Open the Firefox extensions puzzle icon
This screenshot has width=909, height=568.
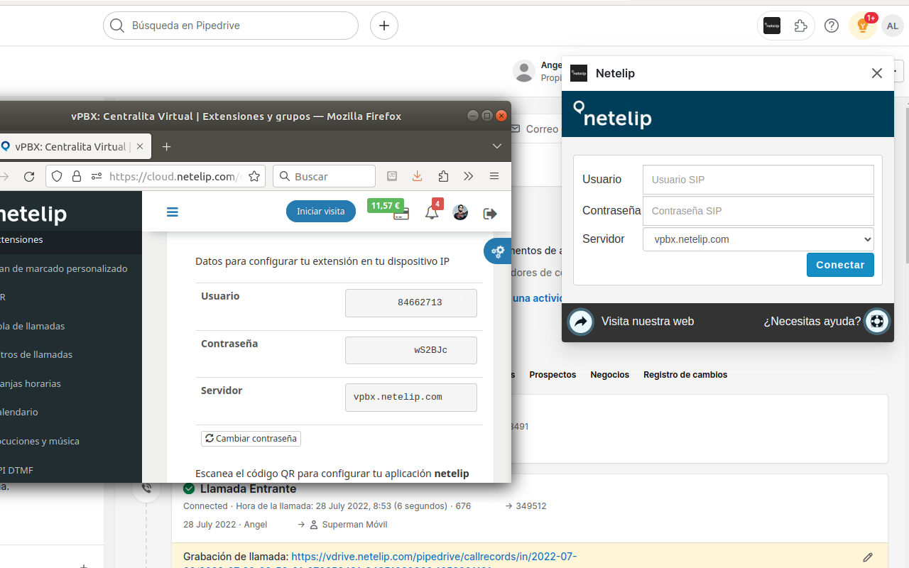443,176
